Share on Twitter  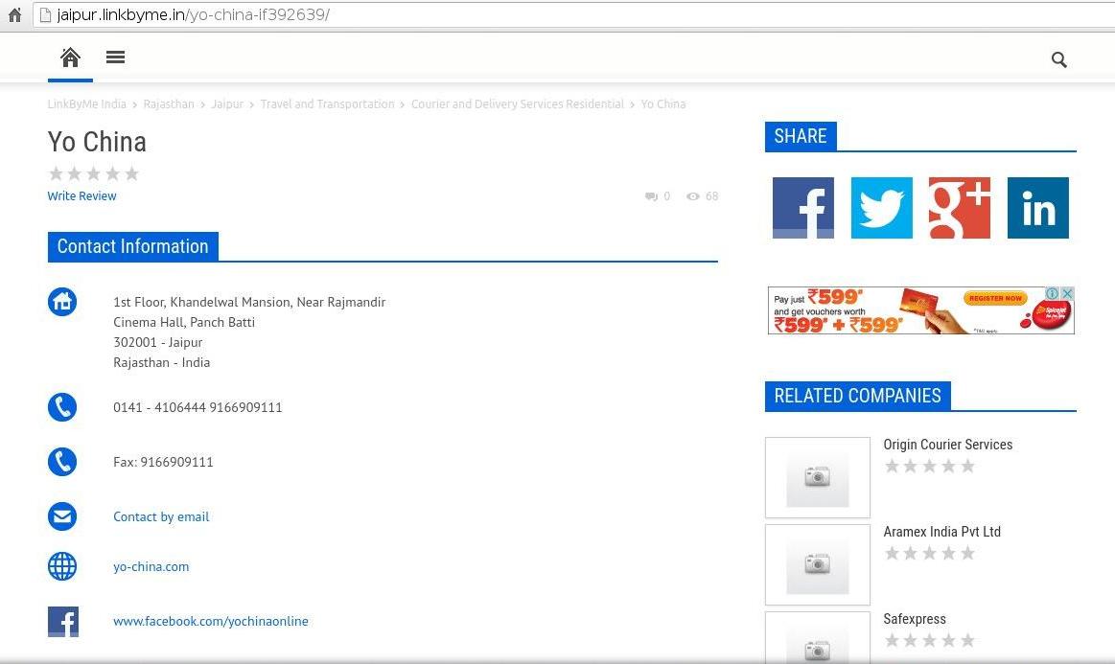point(881,208)
